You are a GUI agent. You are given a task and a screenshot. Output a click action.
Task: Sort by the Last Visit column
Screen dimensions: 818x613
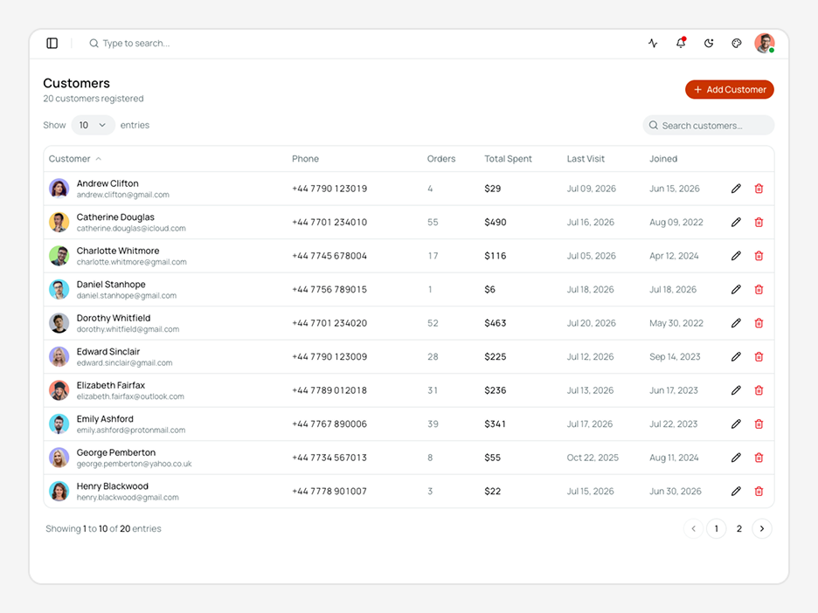pyautogui.click(x=586, y=159)
